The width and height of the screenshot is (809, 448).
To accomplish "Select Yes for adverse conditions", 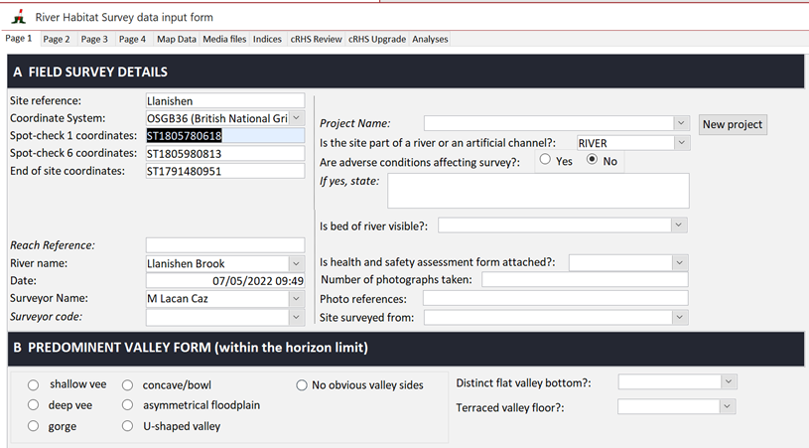I will pyautogui.click(x=545, y=160).
